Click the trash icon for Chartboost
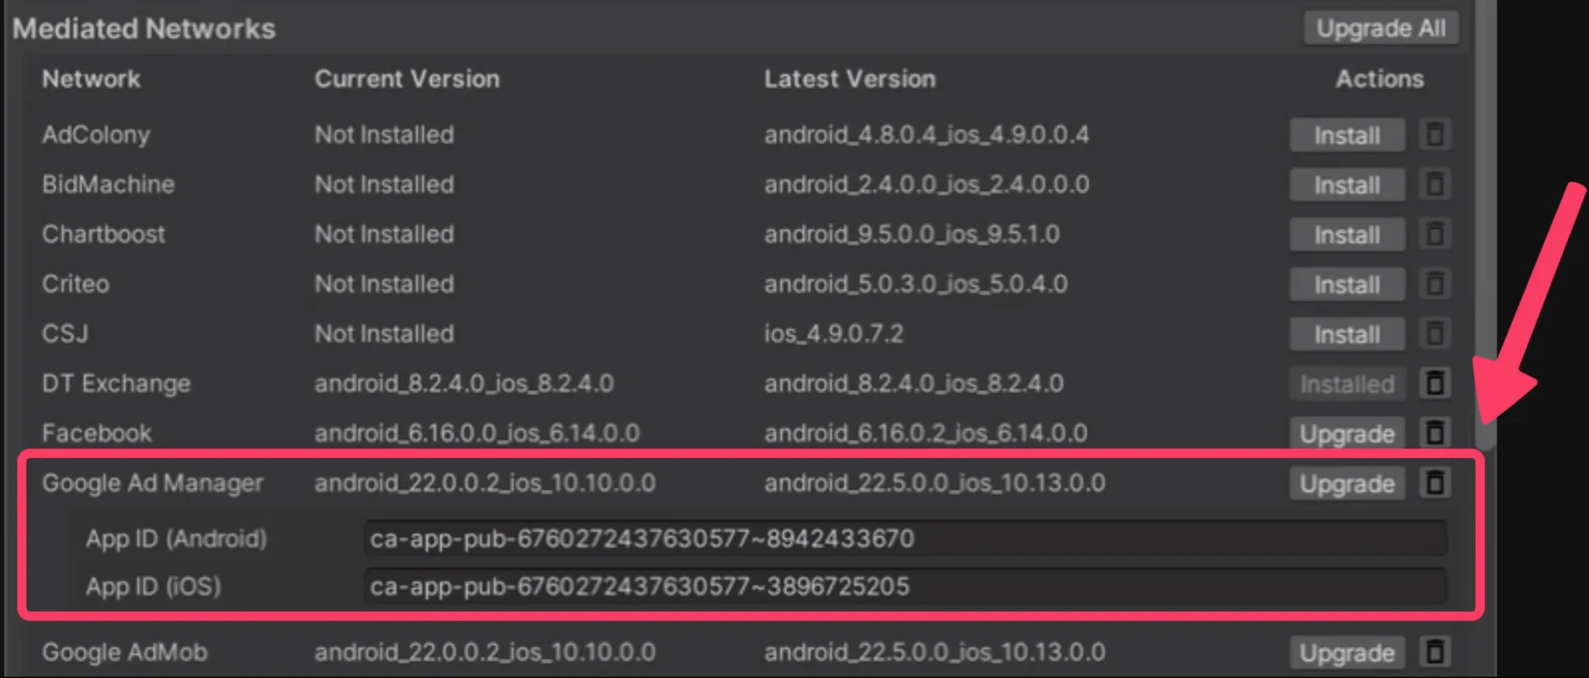 1435,234
